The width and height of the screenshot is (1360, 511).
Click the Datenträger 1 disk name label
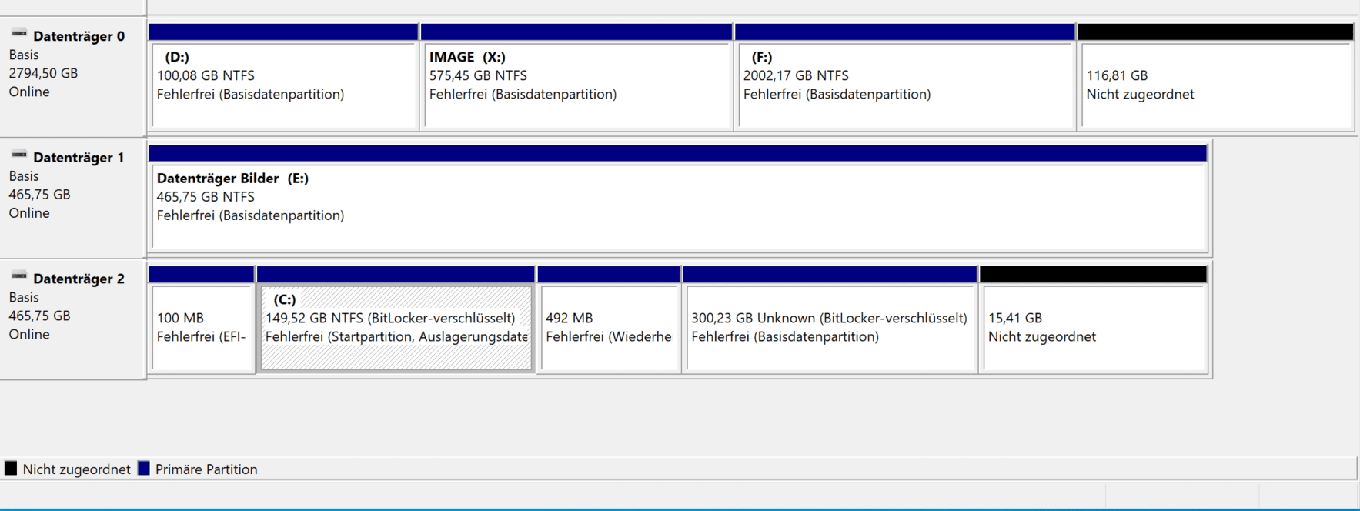[x=79, y=158]
